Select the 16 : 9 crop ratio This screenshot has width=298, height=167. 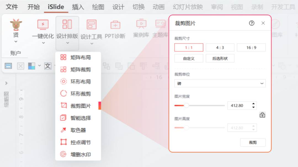coord(251,48)
